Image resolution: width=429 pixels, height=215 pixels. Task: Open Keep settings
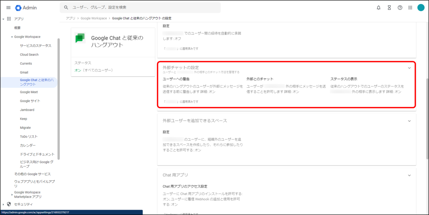[x=24, y=119]
